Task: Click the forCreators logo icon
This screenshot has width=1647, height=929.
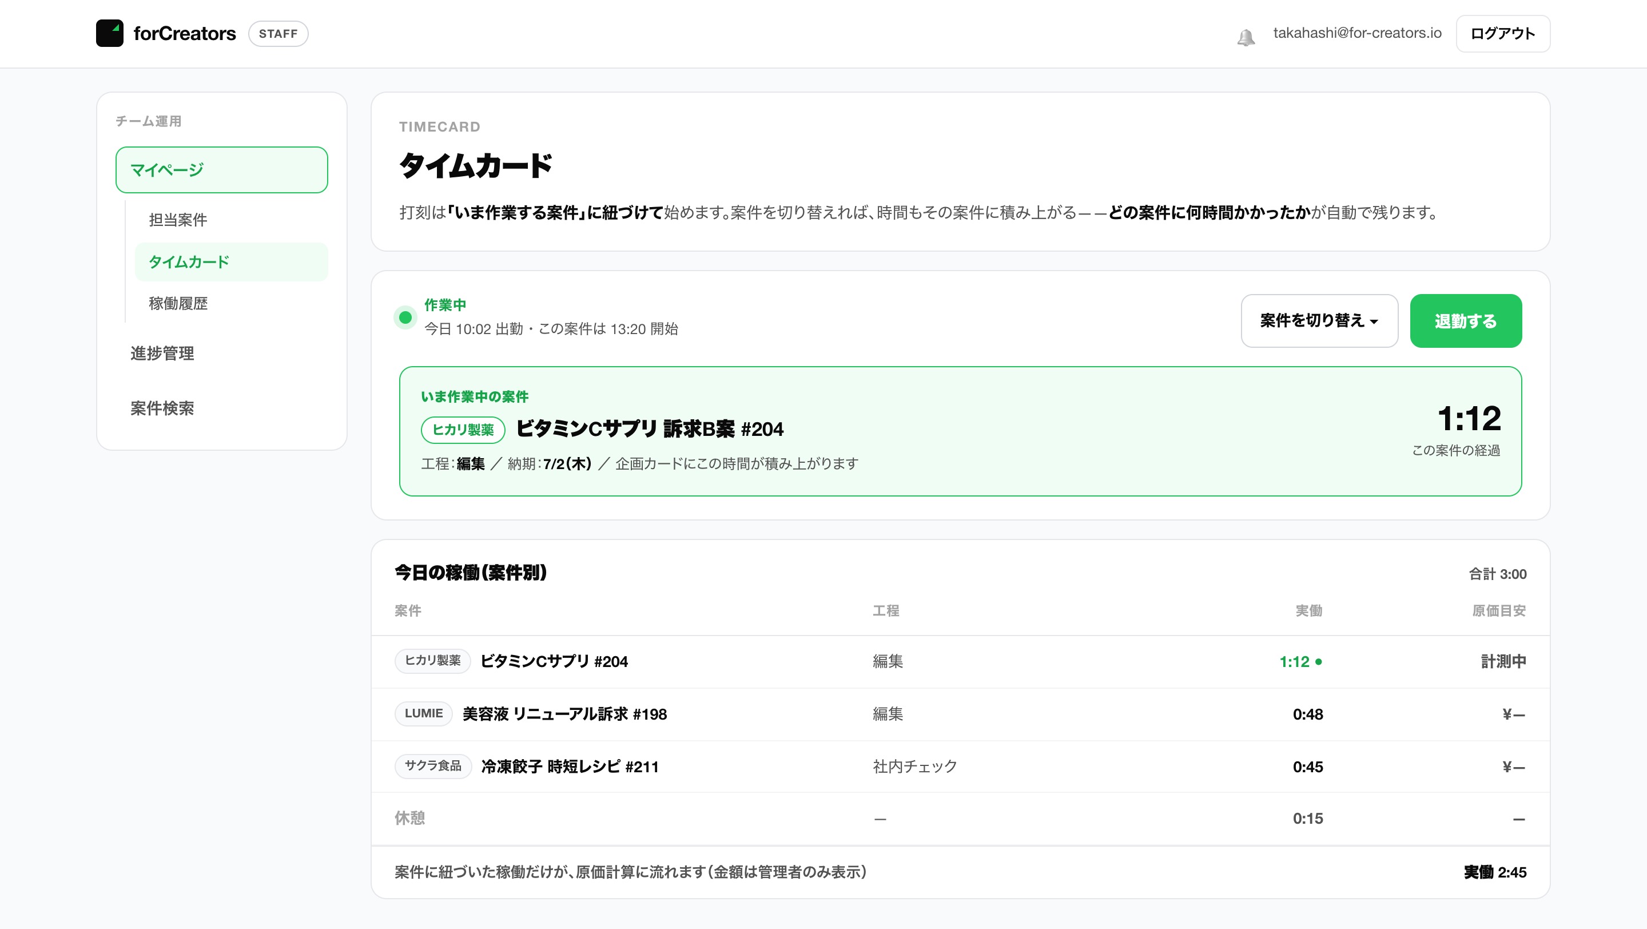Action: 109,33
